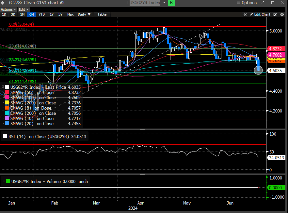288x213 pixels.
Task: Click the chart settings gear icon
Action: point(281,14)
